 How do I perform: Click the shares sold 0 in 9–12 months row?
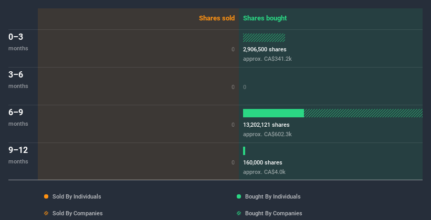pos(233,162)
